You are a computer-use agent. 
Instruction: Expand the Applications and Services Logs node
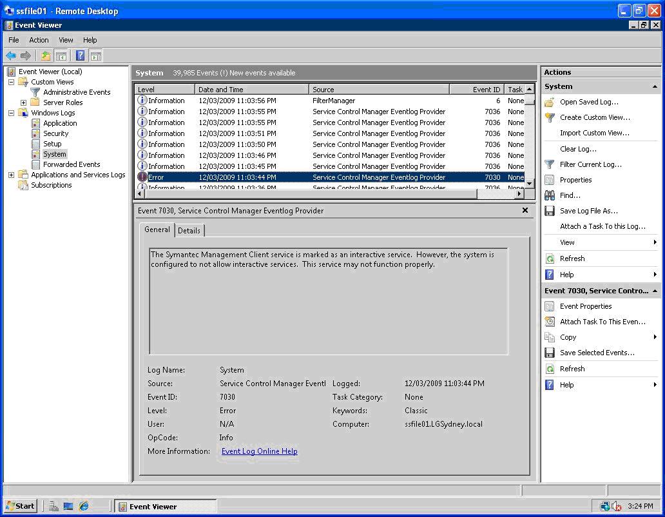point(10,175)
